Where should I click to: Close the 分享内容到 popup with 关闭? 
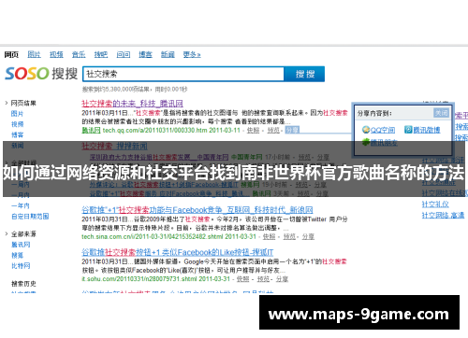coord(441,113)
